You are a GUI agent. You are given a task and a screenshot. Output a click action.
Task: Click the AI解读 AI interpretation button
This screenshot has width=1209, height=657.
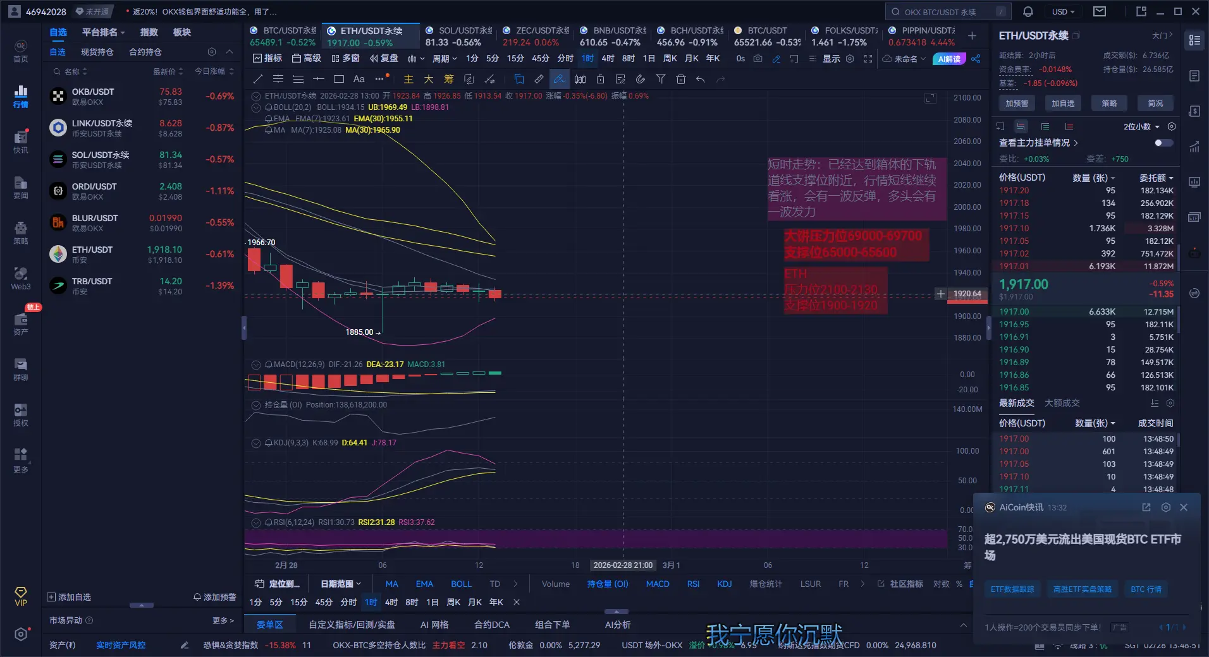point(949,59)
